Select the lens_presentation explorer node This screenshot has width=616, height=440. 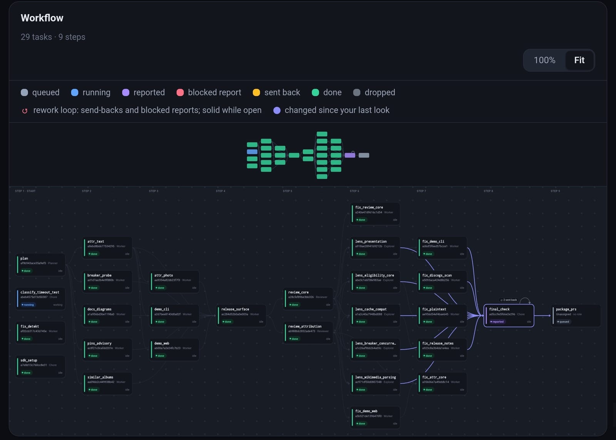375,248
